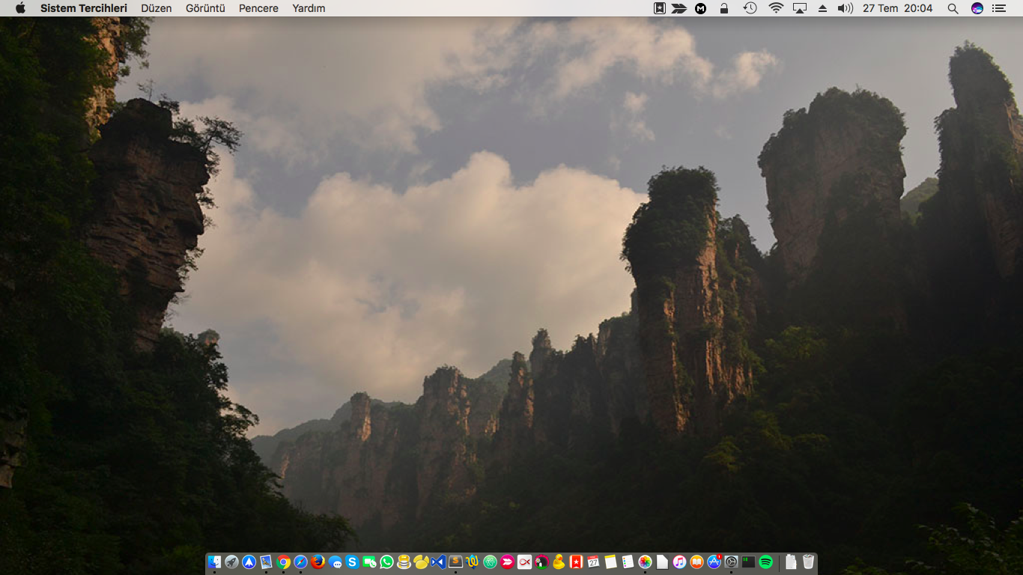Open the Wi-Fi status menu
The image size is (1023, 575).
tap(776, 8)
